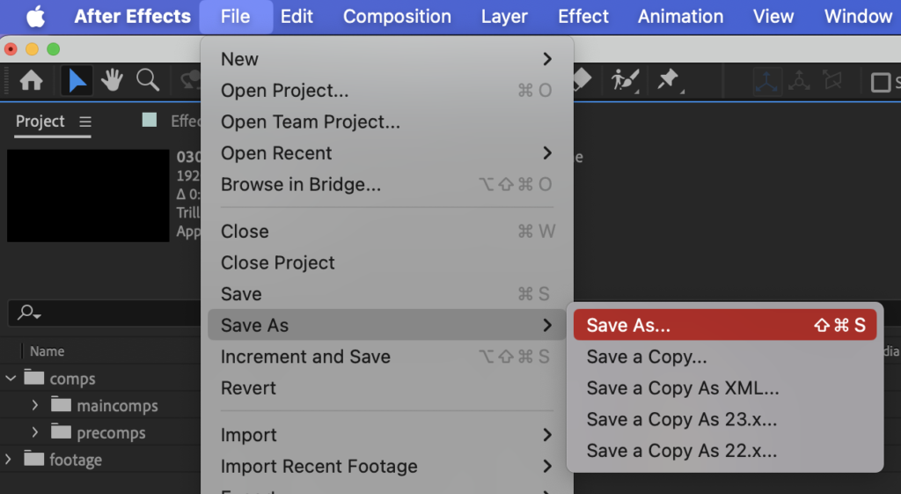Select the Selection arrow tool
Viewport: 901px width, 494px height.
(x=77, y=81)
